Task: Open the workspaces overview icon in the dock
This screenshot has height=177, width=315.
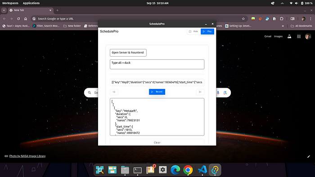Action: pyautogui.click(x=112, y=170)
